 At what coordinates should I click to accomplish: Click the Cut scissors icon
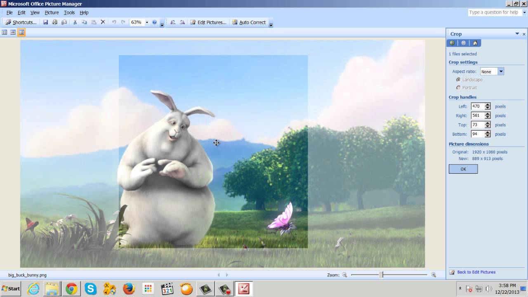pyautogui.click(x=75, y=22)
